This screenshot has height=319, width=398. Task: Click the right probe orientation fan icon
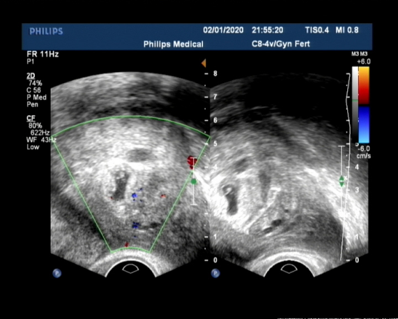289,269
